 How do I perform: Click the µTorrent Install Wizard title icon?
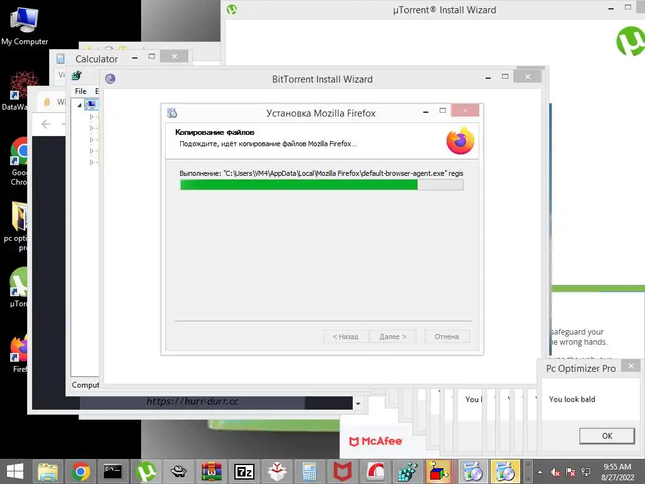tap(232, 9)
